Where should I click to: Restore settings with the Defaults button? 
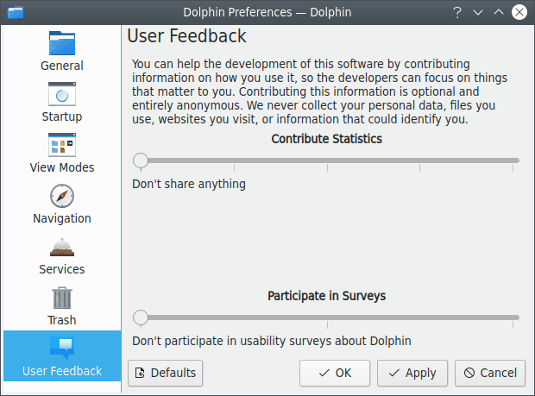[x=165, y=373]
